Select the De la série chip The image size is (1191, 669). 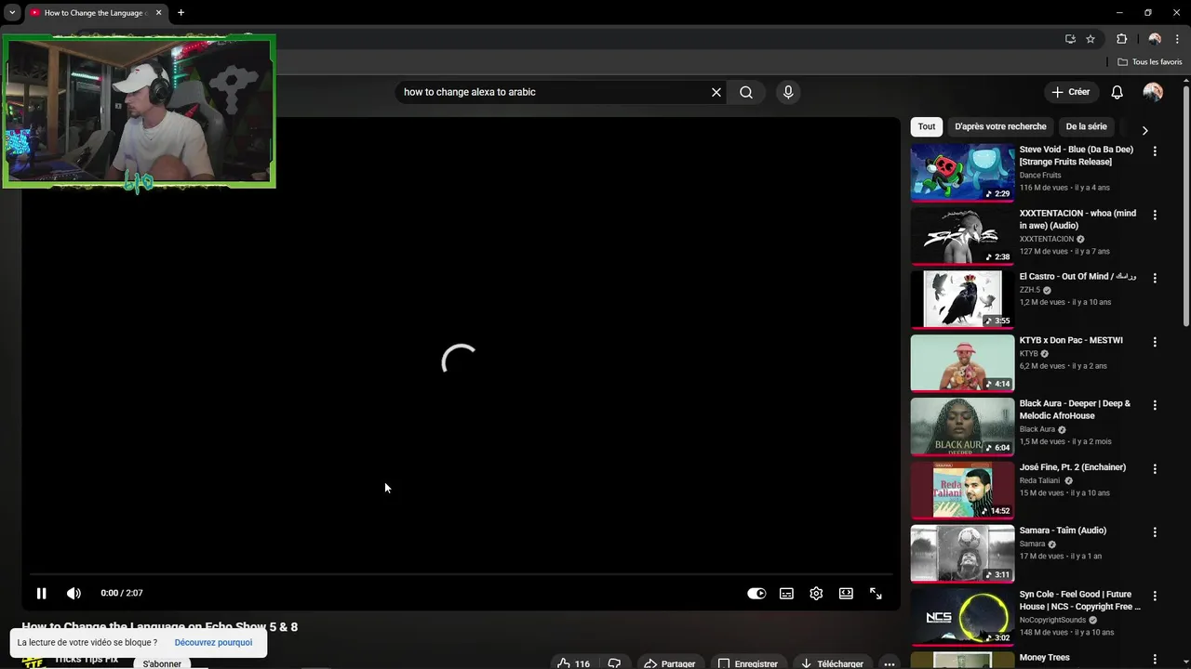pos(1086,126)
